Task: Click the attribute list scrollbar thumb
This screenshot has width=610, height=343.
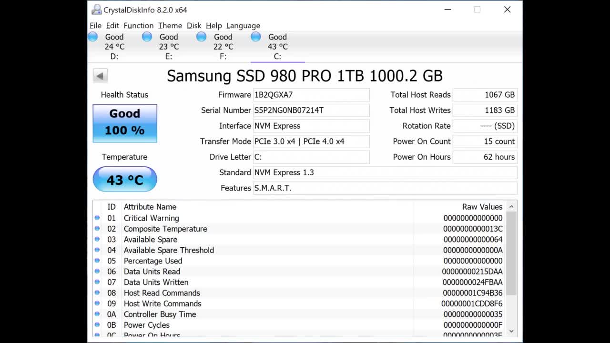Action: 511,253
